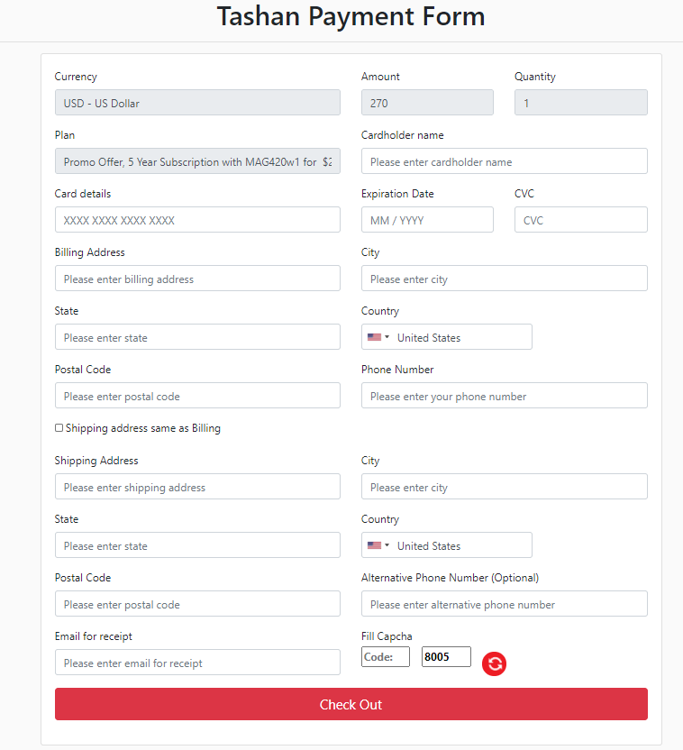Click into the CVC field

tap(580, 220)
